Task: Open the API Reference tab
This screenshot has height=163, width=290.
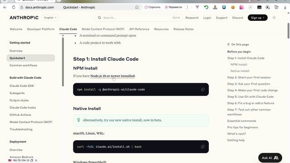Action: [139, 29]
